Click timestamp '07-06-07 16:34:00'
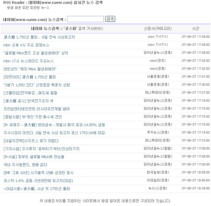This screenshot has width=211, height=206. click(x=196, y=188)
